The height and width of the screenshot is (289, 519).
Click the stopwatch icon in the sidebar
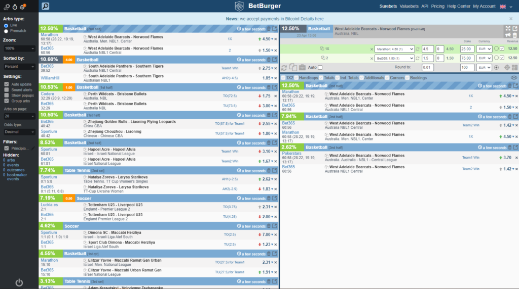[15, 7]
